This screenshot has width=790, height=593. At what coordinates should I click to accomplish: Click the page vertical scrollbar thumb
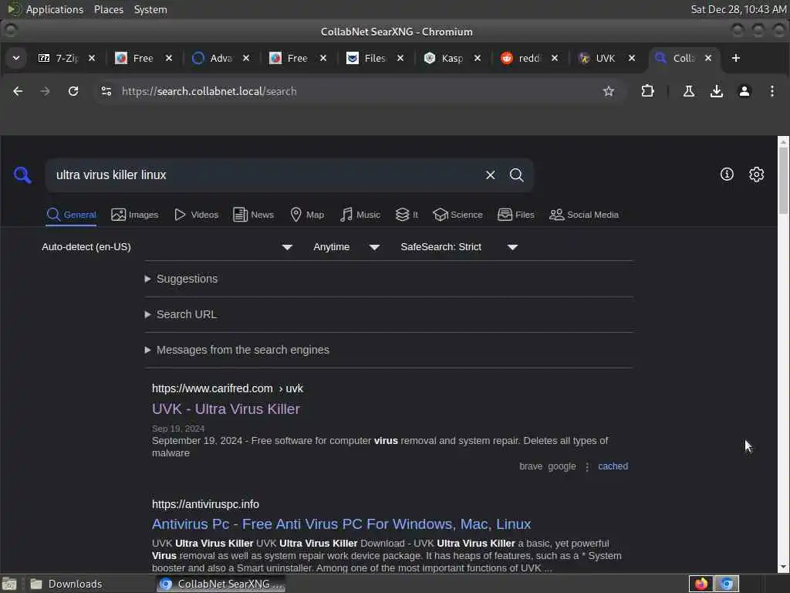783,181
